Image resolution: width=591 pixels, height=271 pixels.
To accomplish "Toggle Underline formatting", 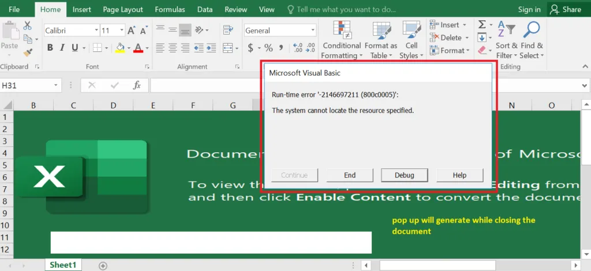I will 74,48.
